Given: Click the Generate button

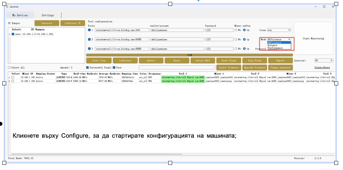Looking at the screenshot, I should [x=47, y=23].
